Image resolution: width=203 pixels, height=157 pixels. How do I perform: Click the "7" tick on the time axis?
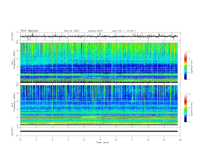tap(132, 140)
